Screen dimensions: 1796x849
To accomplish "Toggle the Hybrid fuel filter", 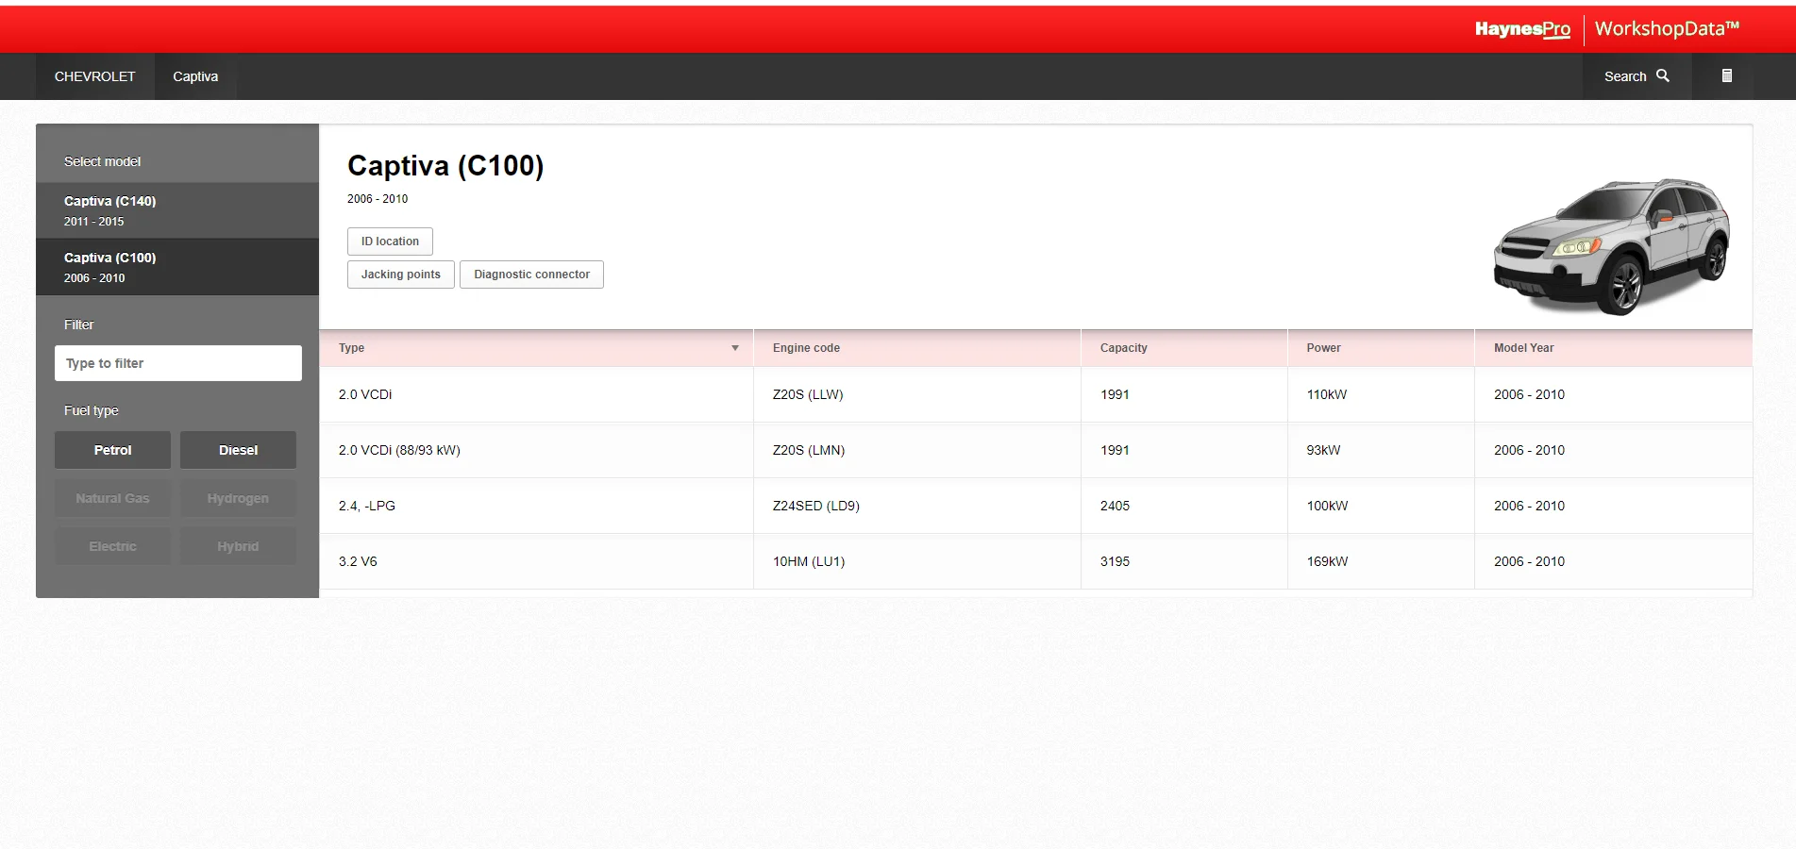I will point(238,546).
